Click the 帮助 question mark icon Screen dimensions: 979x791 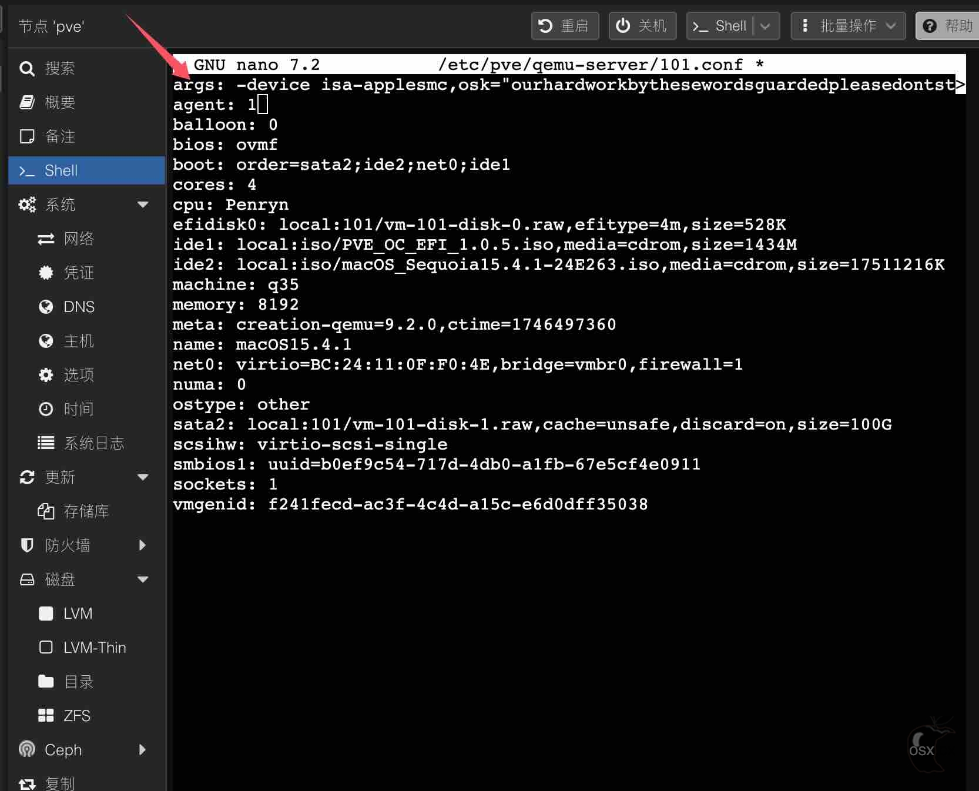point(930,26)
